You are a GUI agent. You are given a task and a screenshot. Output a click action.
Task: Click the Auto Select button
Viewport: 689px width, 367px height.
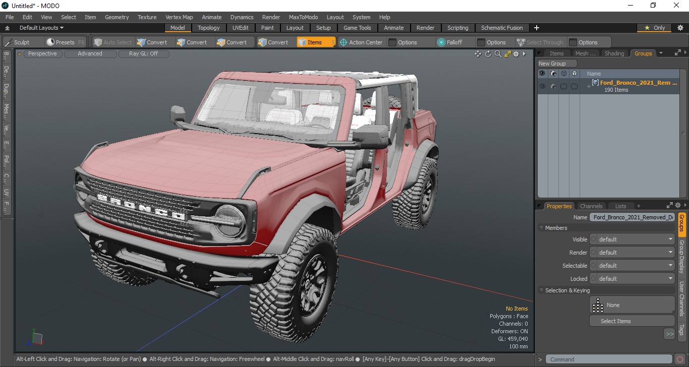(112, 42)
